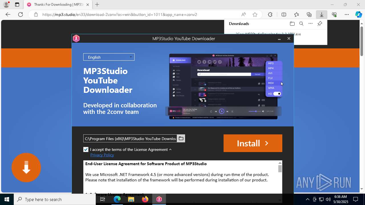Open the Windows Start menu
Viewport: 365px width, 205px height.
coord(7,199)
